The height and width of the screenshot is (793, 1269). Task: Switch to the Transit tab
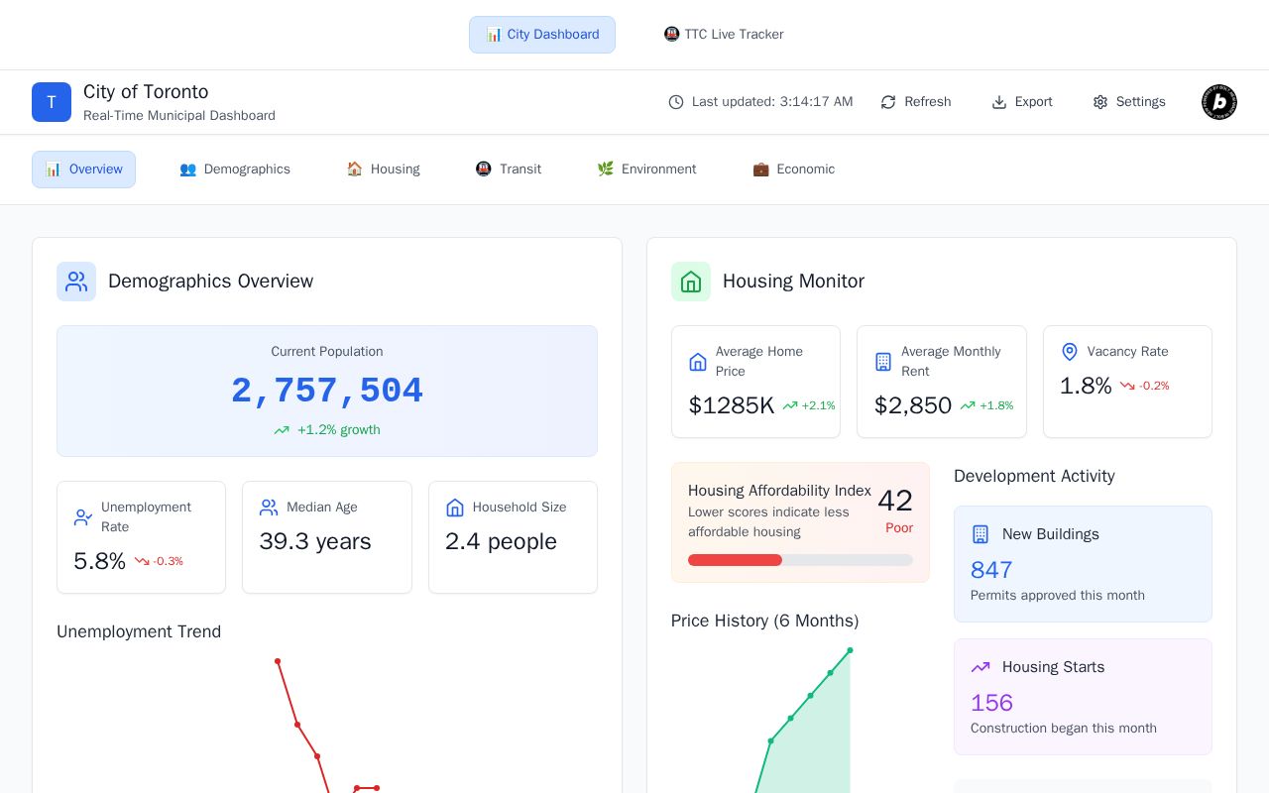(509, 170)
